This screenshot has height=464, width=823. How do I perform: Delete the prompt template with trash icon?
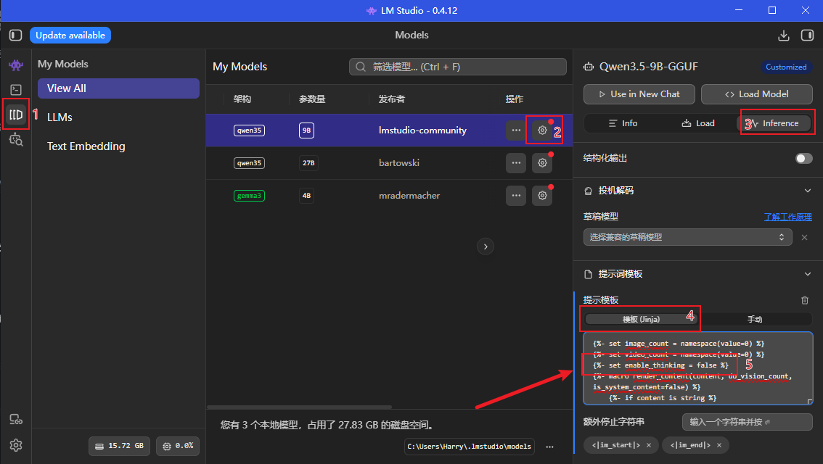[x=805, y=300]
